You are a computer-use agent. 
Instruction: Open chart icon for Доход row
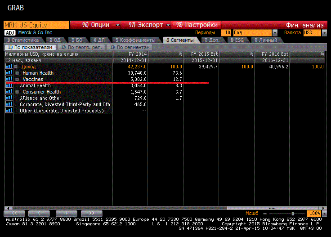coord(9,67)
